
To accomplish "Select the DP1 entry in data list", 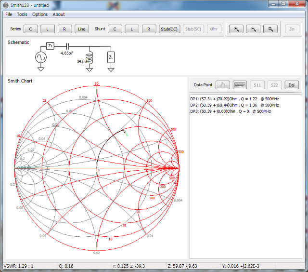I will pyautogui.click(x=234, y=99).
